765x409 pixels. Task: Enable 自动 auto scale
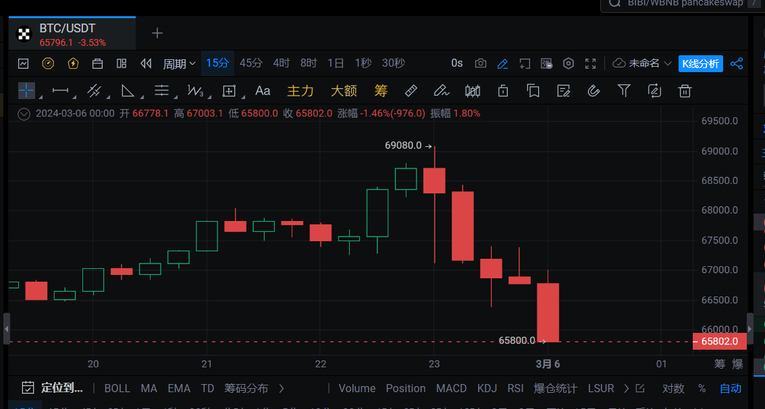730,388
